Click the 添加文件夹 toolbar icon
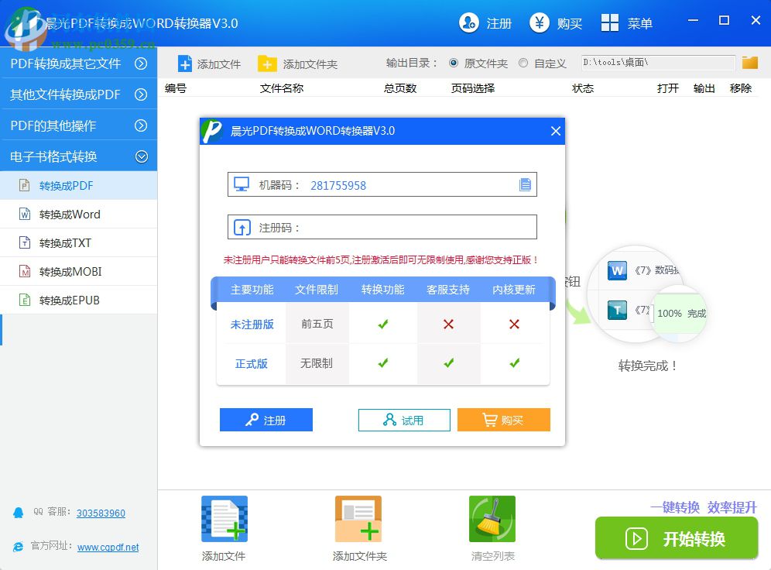Image resolution: width=771 pixels, height=570 pixels. pos(267,63)
